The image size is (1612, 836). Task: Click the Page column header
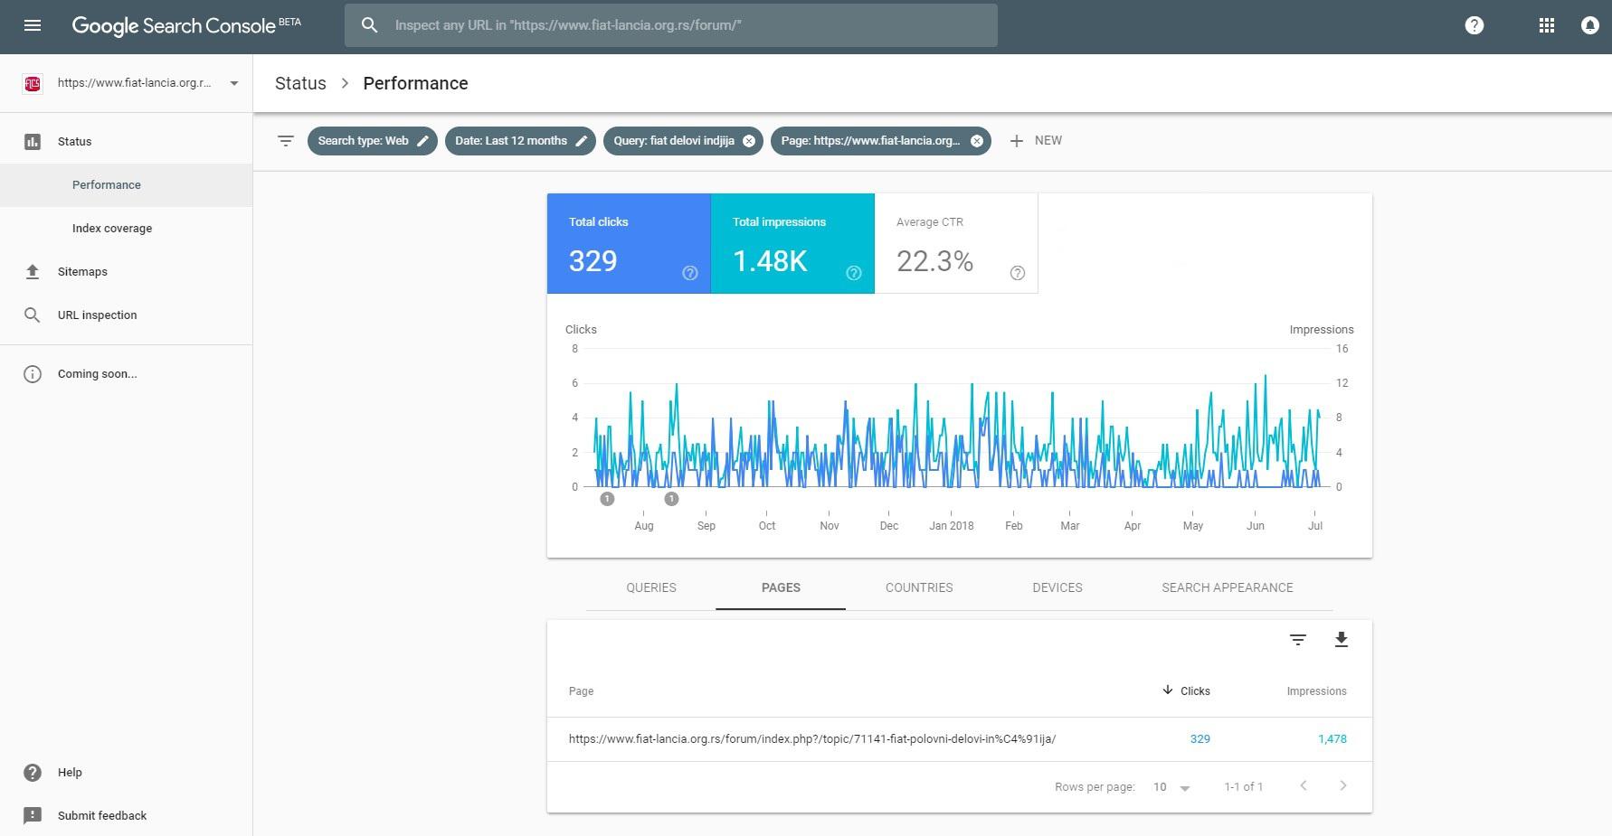[x=582, y=691]
